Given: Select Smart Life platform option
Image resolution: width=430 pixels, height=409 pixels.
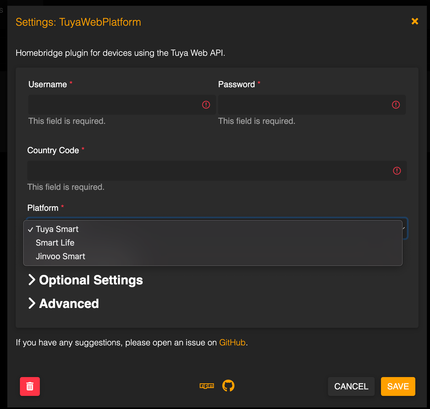Looking at the screenshot, I should tap(213, 243).
